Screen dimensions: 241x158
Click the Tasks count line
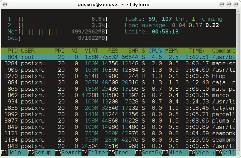174,19
